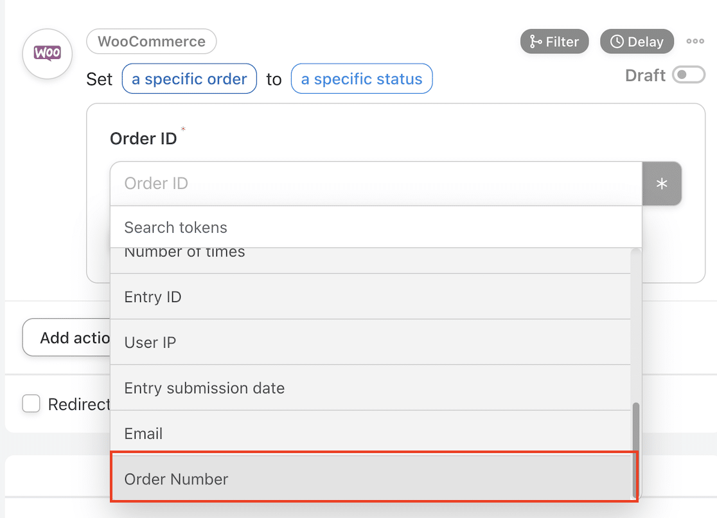Click the asterisk token button
This screenshot has width=717, height=518.
pos(662,184)
